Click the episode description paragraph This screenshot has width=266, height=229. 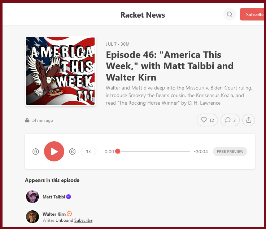[179, 95]
